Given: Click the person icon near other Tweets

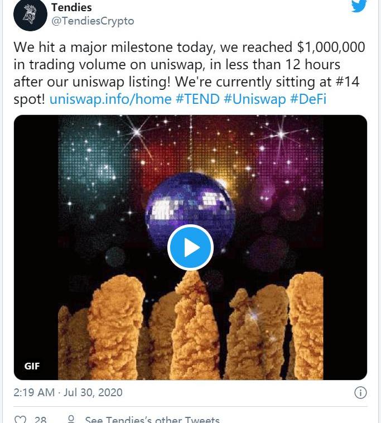Looking at the screenshot, I should pyautogui.click(x=71, y=419).
